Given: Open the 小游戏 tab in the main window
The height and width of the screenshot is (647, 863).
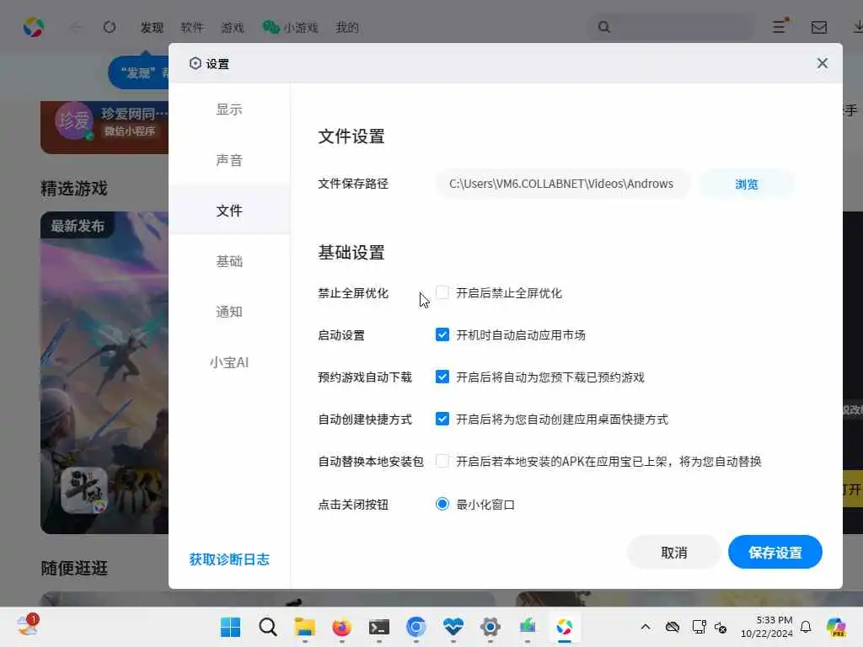Looking at the screenshot, I should pos(291,28).
